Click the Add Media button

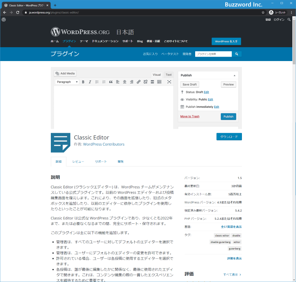pyautogui.click(x=65, y=74)
